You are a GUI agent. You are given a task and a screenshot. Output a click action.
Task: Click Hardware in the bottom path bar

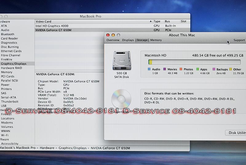[47, 148]
